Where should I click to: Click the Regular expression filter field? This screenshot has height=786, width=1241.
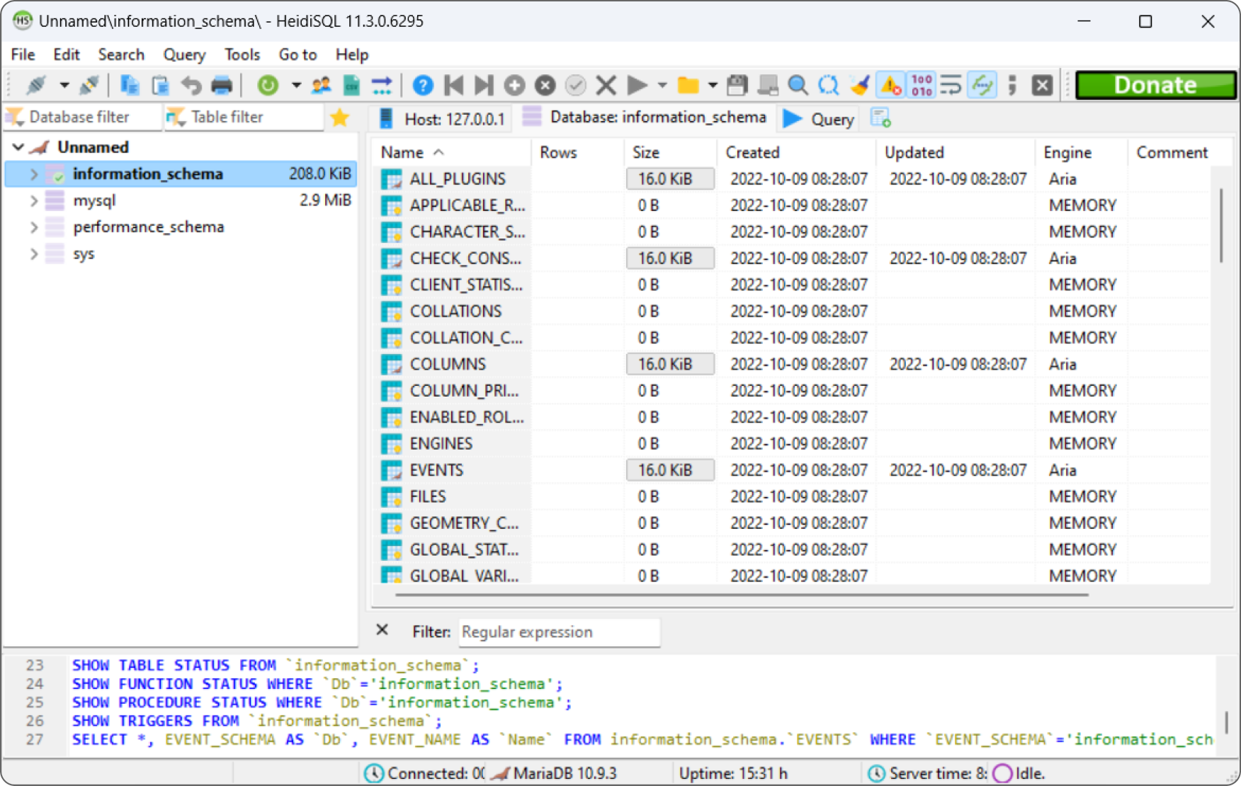click(560, 632)
